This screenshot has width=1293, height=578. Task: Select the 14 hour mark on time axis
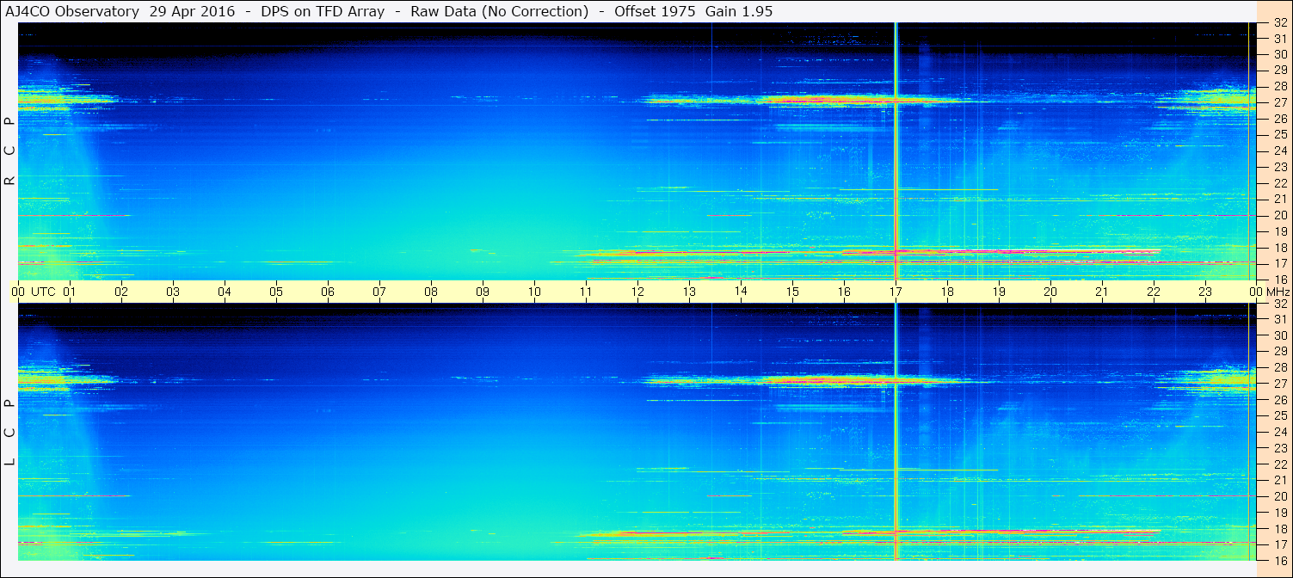741,292
